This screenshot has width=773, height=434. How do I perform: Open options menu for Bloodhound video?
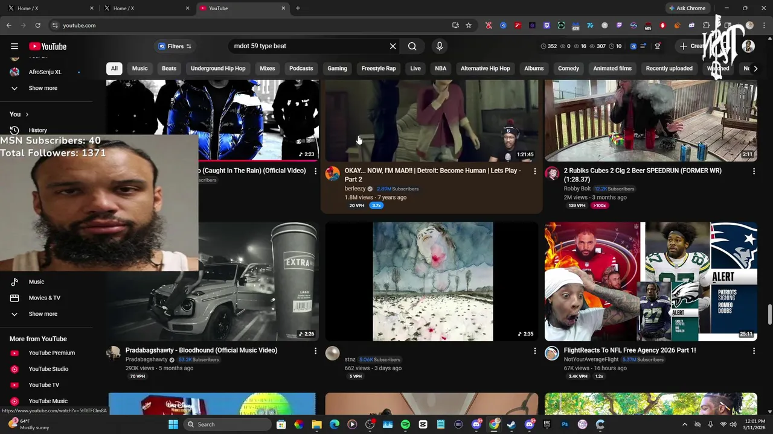(x=315, y=350)
